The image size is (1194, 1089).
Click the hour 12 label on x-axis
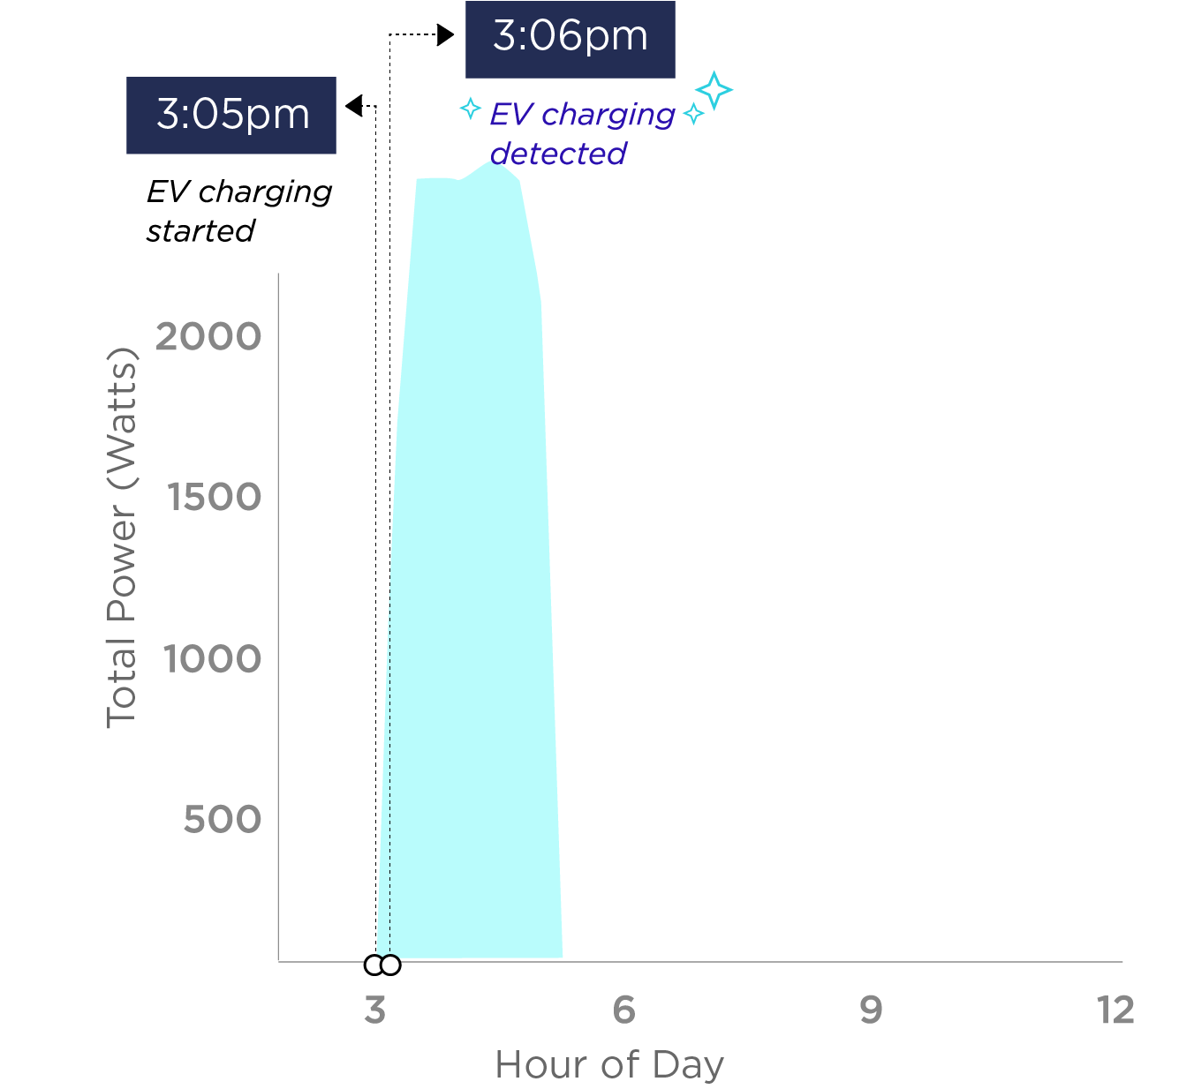click(1116, 1010)
